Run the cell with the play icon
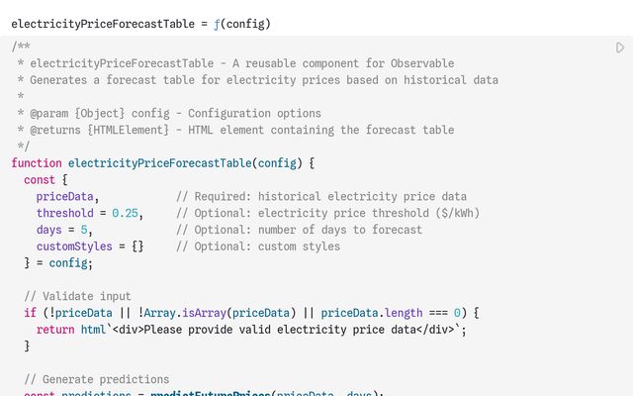The height and width of the screenshot is (396, 633). pyautogui.click(x=620, y=48)
